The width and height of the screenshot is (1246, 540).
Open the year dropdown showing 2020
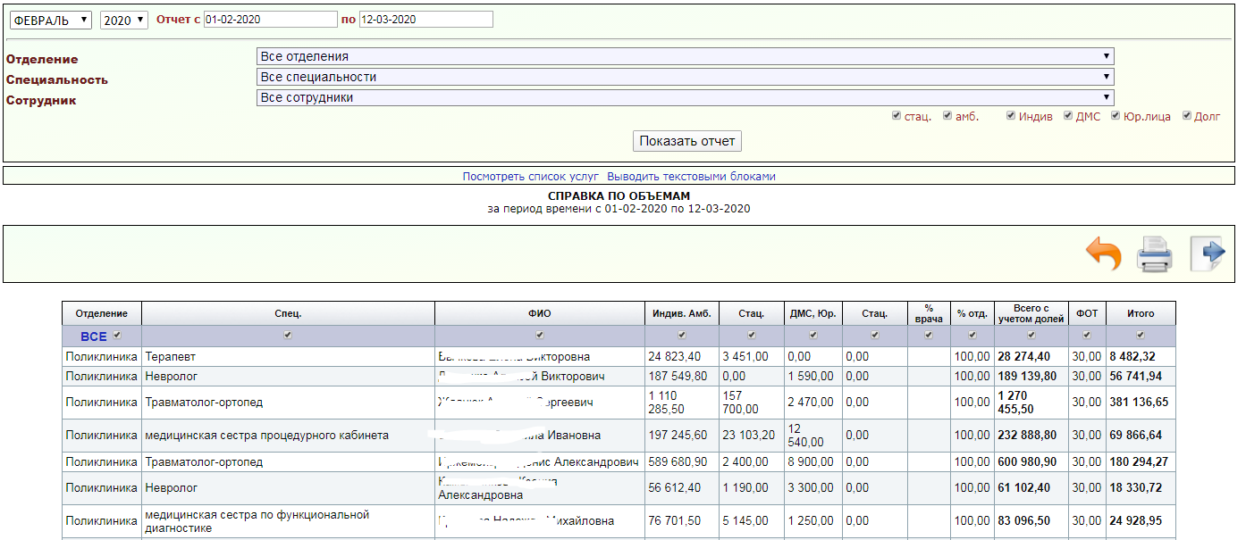123,20
